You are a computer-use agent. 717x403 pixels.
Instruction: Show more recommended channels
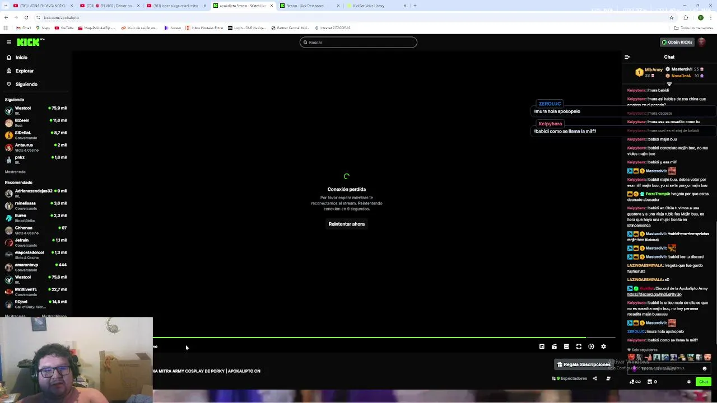tap(15, 316)
